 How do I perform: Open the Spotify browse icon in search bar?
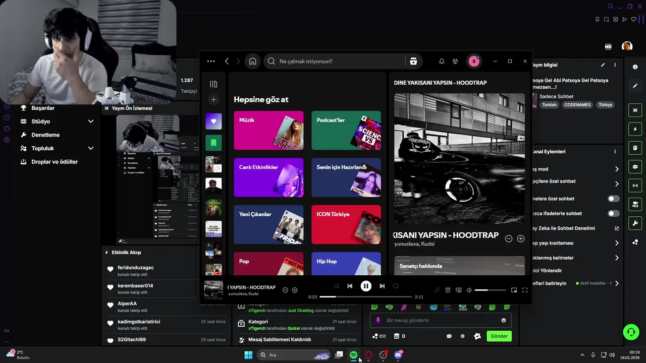[413, 61]
